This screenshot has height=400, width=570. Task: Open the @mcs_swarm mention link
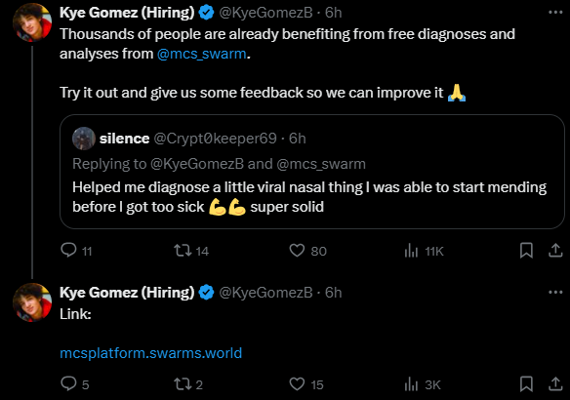(x=202, y=54)
